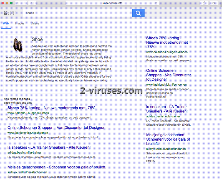The image size is (222, 179).
Task: Click main-column adidas.beslist.nl/la-trainer URL
Action: (x=24, y=152)
